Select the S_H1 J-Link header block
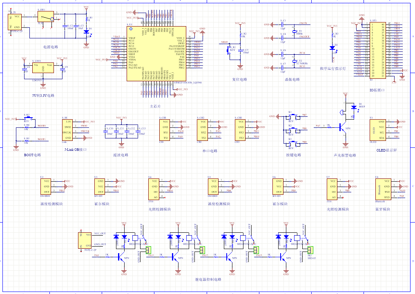The width and height of the screenshot is (415, 294). 67,130
